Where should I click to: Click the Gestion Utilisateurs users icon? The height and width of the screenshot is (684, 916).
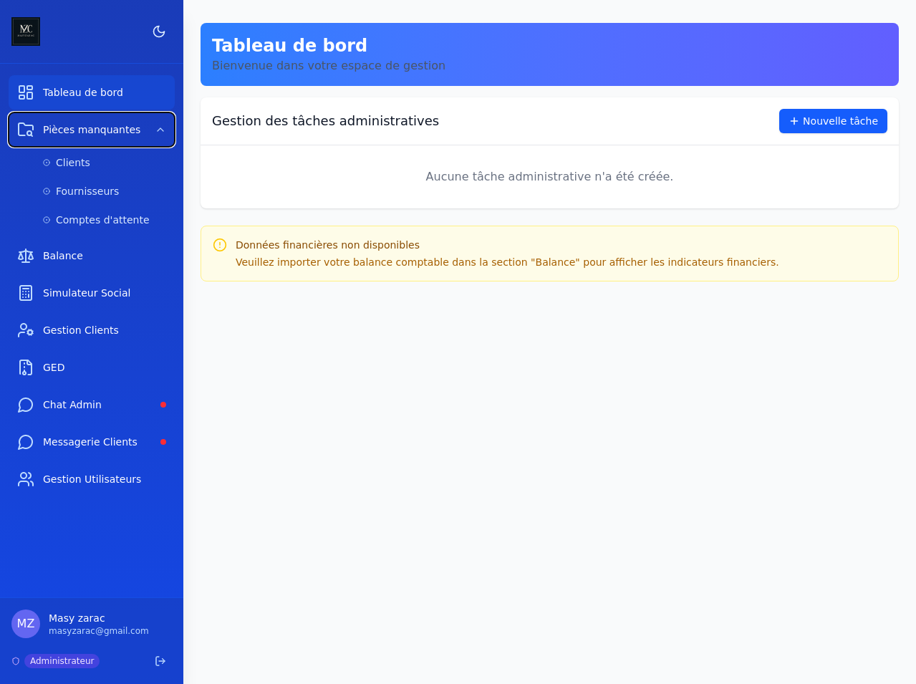pos(25,479)
